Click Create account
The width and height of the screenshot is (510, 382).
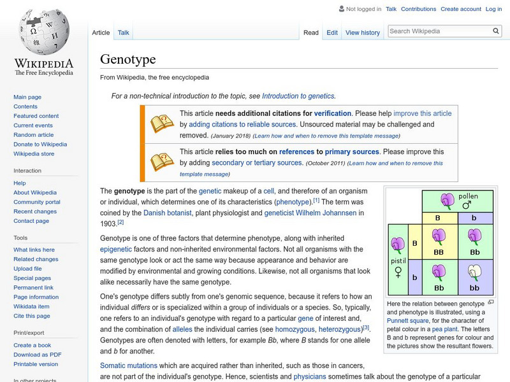[x=461, y=9]
